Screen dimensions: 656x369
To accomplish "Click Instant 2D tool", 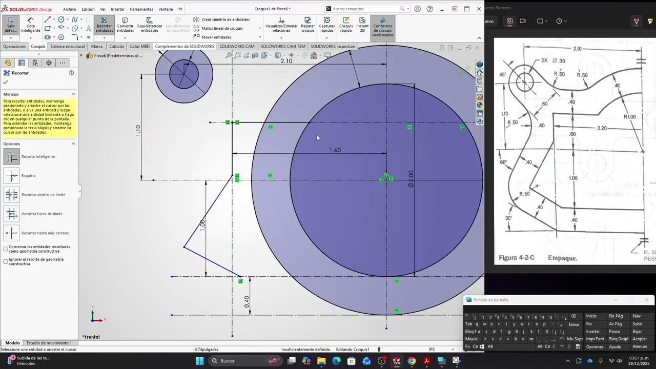I will (362, 25).
